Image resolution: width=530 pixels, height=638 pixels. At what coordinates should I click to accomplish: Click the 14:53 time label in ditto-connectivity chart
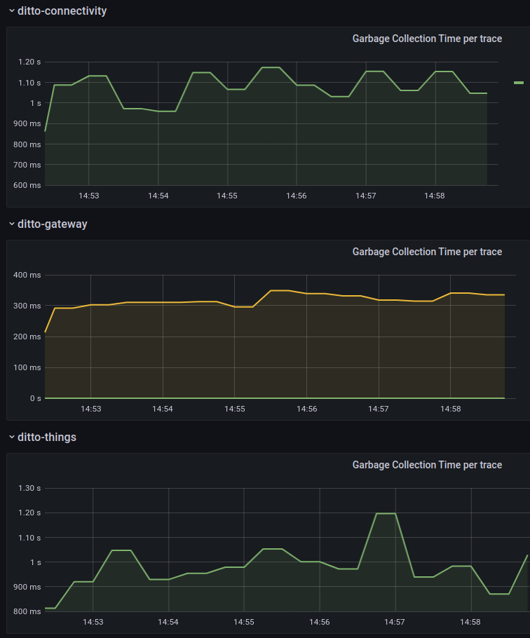pyautogui.click(x=89, y=196)
